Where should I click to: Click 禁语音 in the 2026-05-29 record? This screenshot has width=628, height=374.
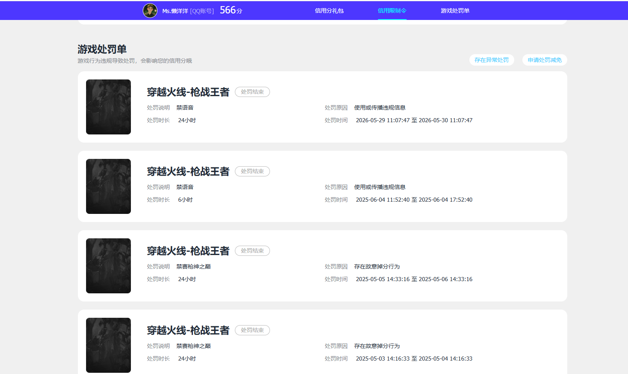pos(185,108)
